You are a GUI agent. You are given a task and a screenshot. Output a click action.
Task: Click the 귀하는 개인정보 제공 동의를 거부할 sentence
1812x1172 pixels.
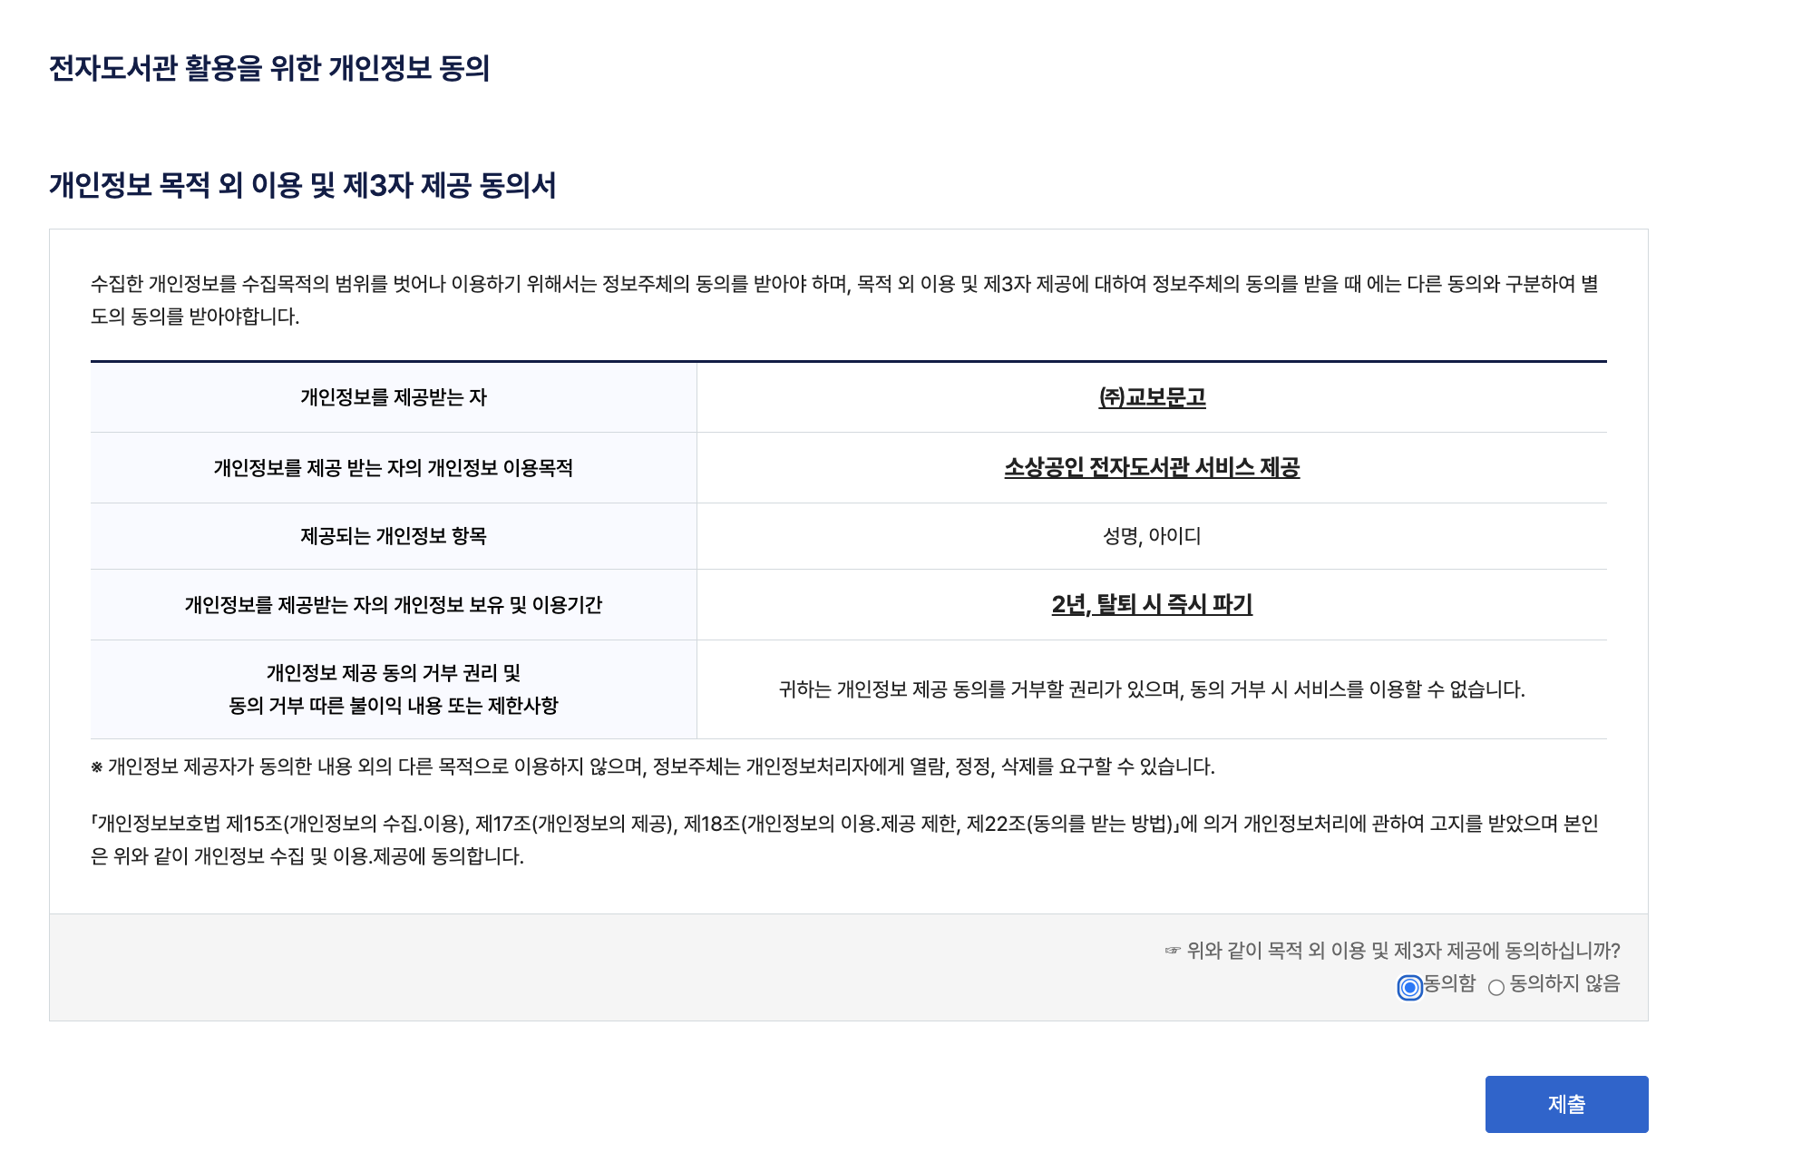pos(1152,689)
